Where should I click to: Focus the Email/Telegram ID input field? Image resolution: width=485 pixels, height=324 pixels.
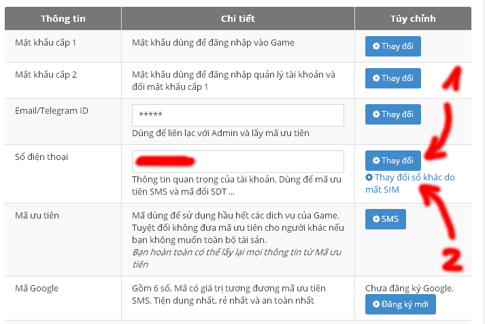tap(237, 115)
